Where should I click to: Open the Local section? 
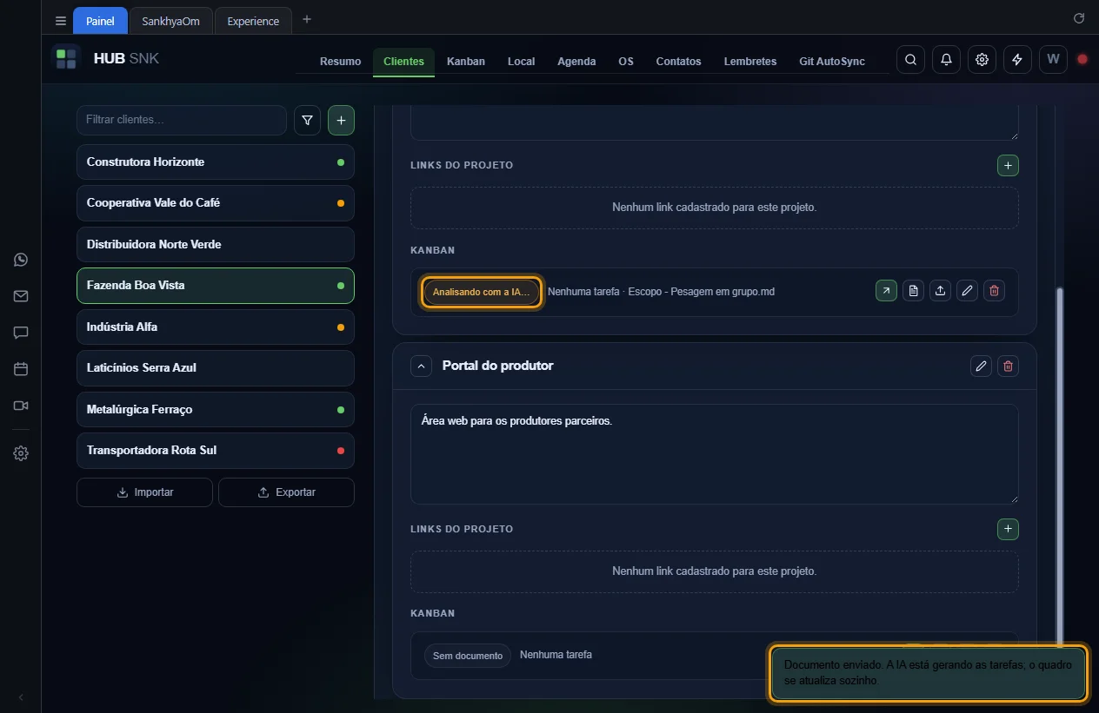[521, 62]
